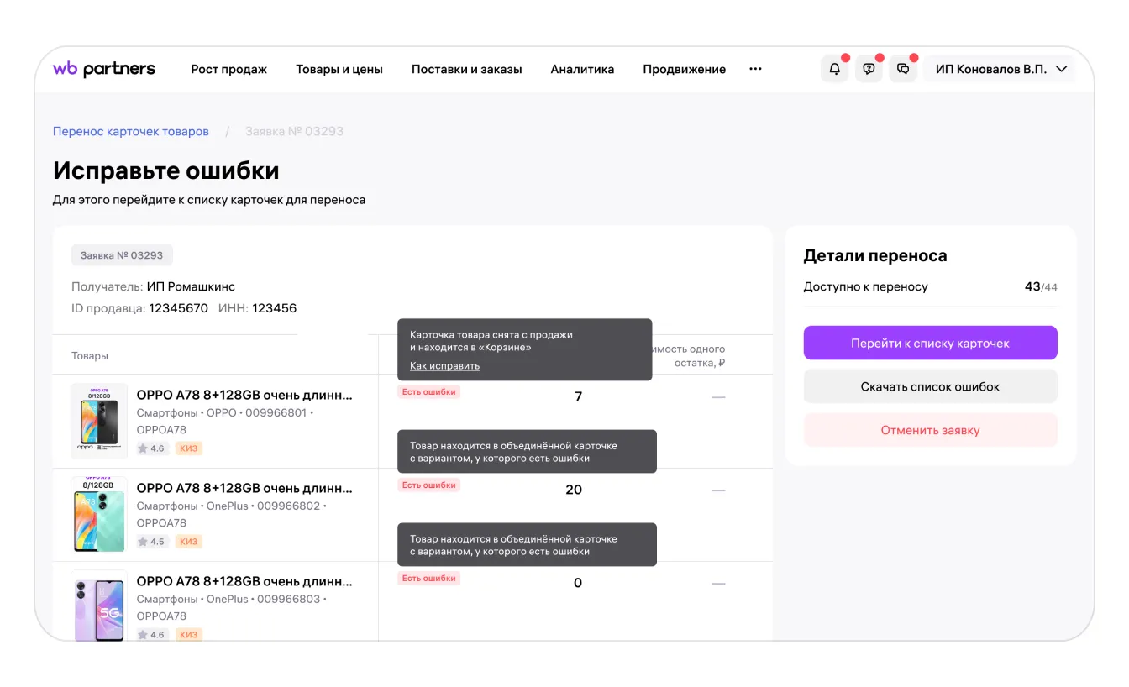
Task: Open the notifications bell icon
Action: (834, 69)
